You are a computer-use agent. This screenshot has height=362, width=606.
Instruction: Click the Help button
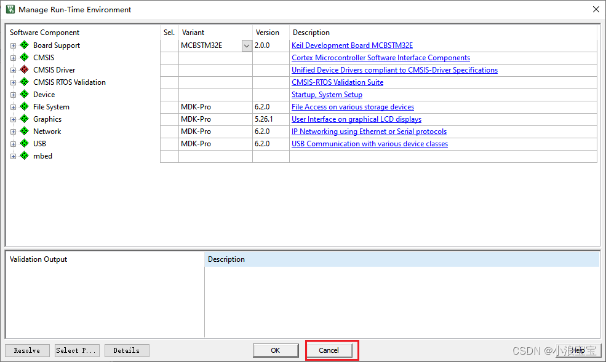(578, 350)
